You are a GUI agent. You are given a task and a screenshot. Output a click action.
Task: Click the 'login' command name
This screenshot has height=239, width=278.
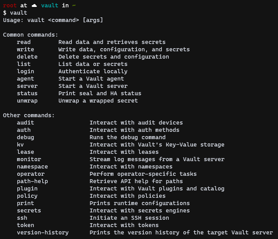coord(25,71)
